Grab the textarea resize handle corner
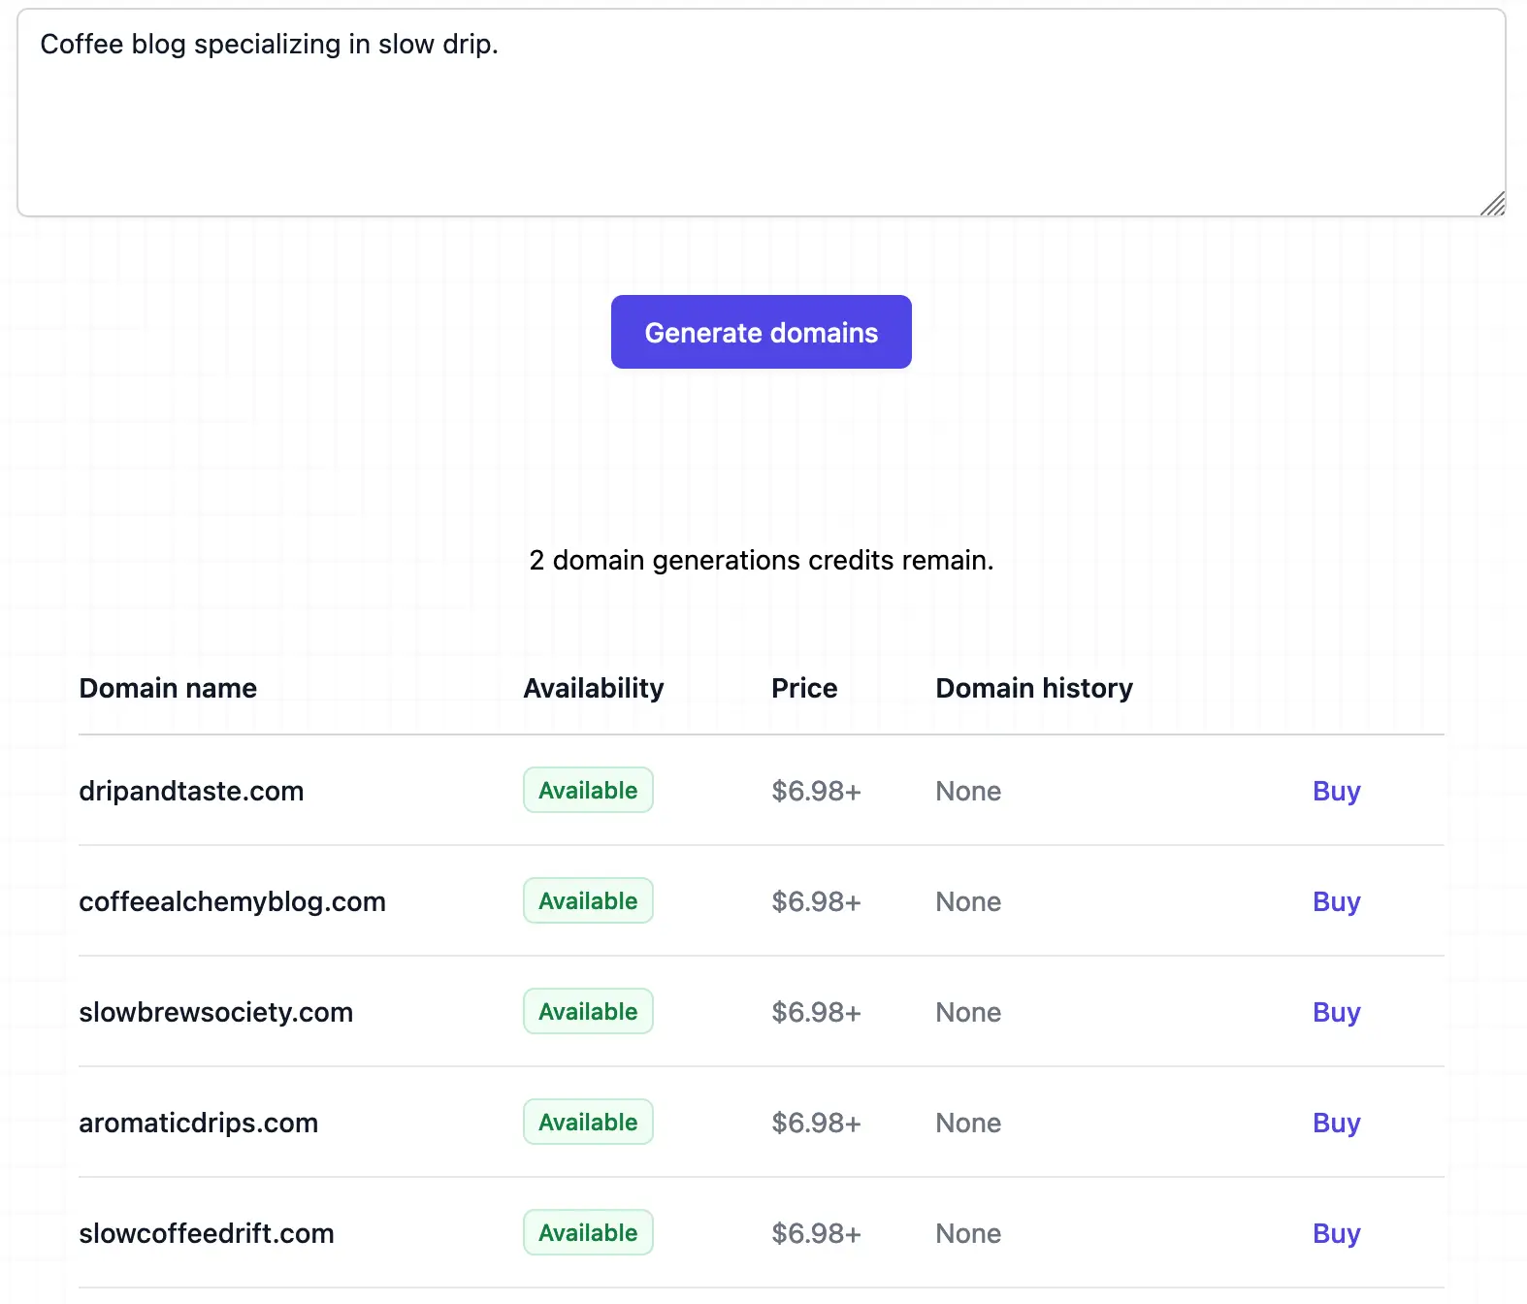The image size is (1527, 1304). coord(1493,204)
